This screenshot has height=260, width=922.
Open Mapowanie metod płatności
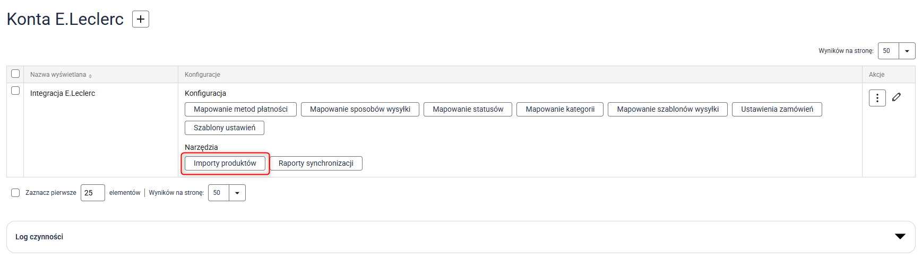pyautogui.click(x=240, y=109)
